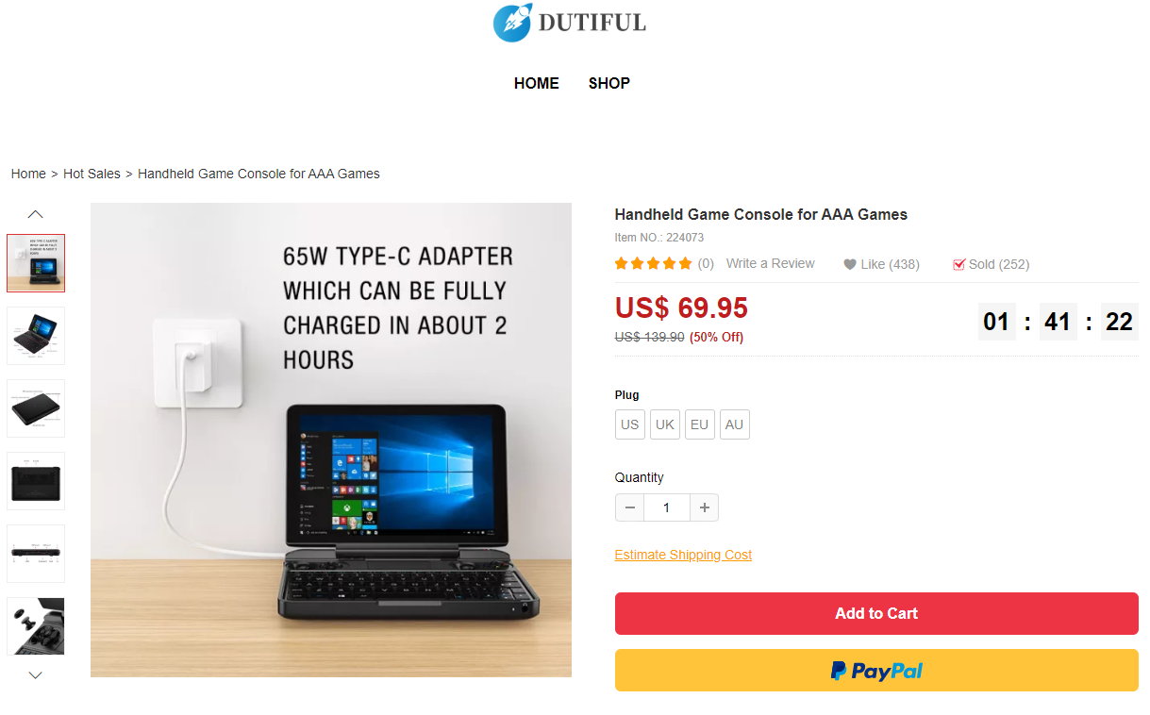Image resolution: width=1150 pixels, height=715 pixels.
Task: Select the UK plug option
Action: click(x=665, y=424)
